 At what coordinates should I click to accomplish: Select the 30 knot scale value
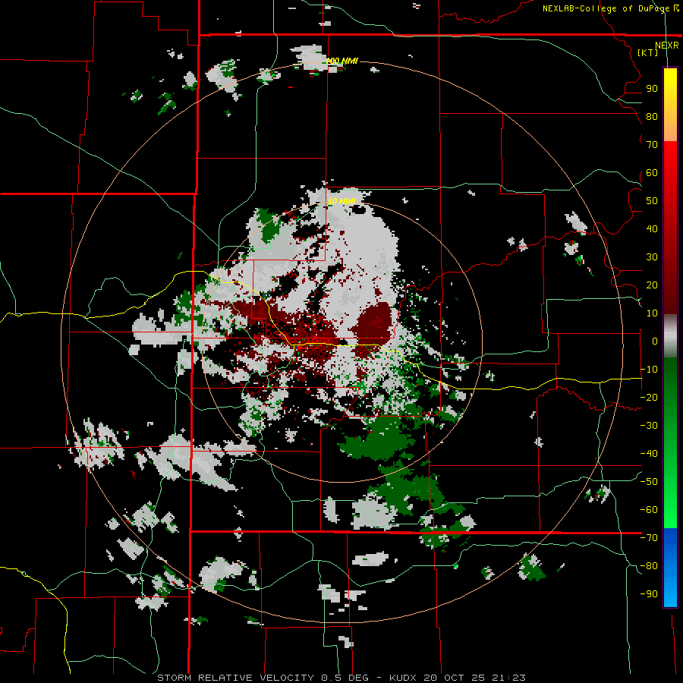652,257
